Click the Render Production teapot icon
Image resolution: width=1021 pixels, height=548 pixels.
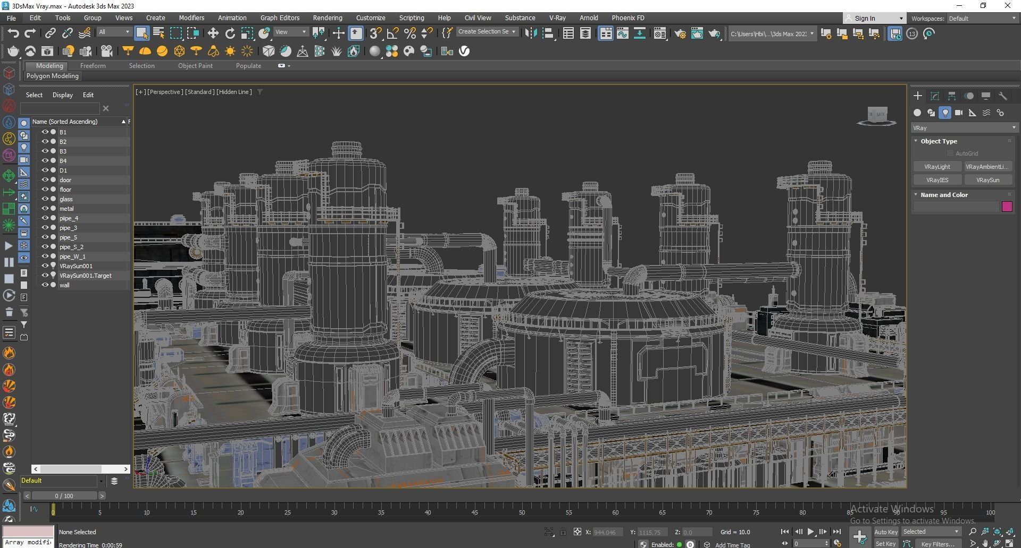click(714, 33)
